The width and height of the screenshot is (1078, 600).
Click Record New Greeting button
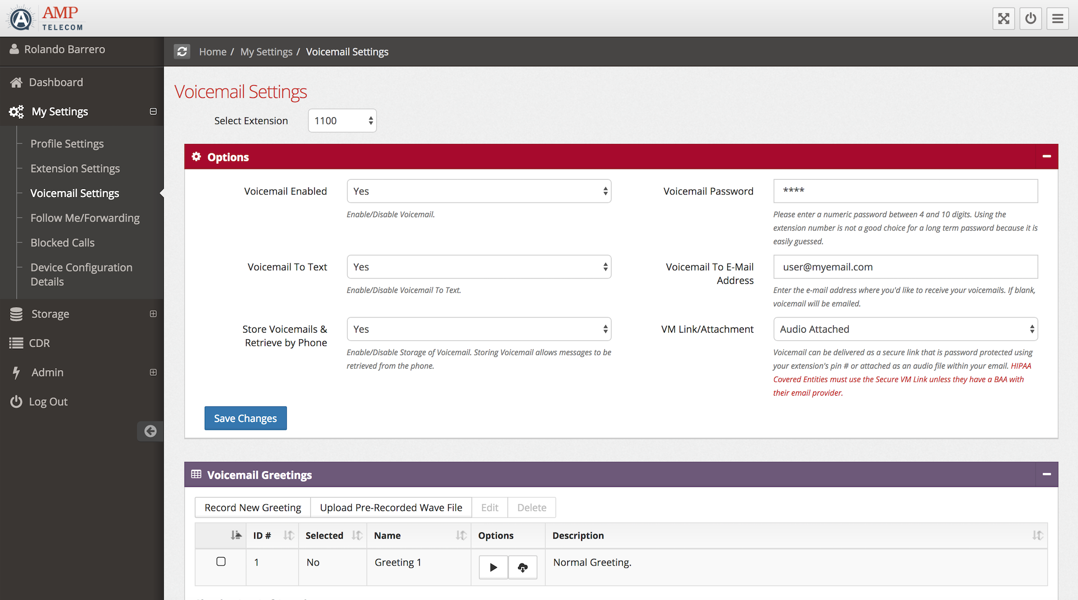(x=253, y=507)
